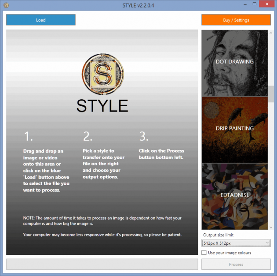277x276 pixels.
Task: Click the STYLE app icon in title bar
Action: pos(6,5)
